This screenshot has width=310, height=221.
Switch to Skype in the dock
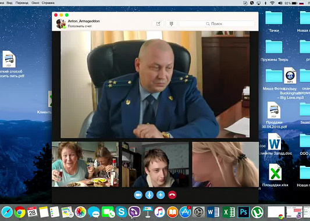[122, 212]
